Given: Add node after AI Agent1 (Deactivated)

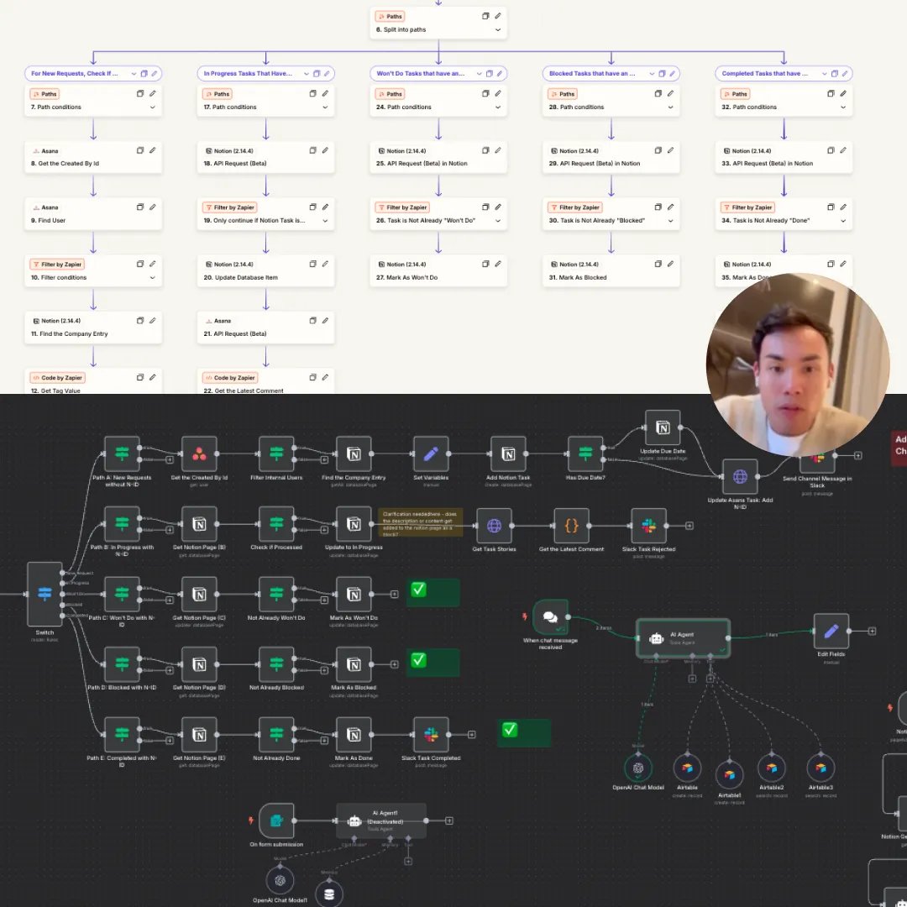Looking at the screenshot, I should click(x=449, y=820).
